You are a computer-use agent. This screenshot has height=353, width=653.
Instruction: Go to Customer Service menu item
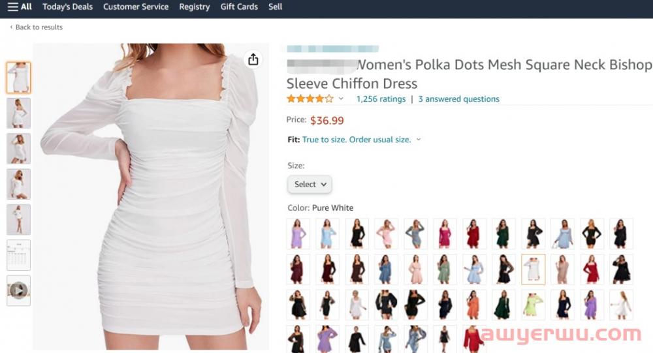pyautogui.click(x=136, y=7)
